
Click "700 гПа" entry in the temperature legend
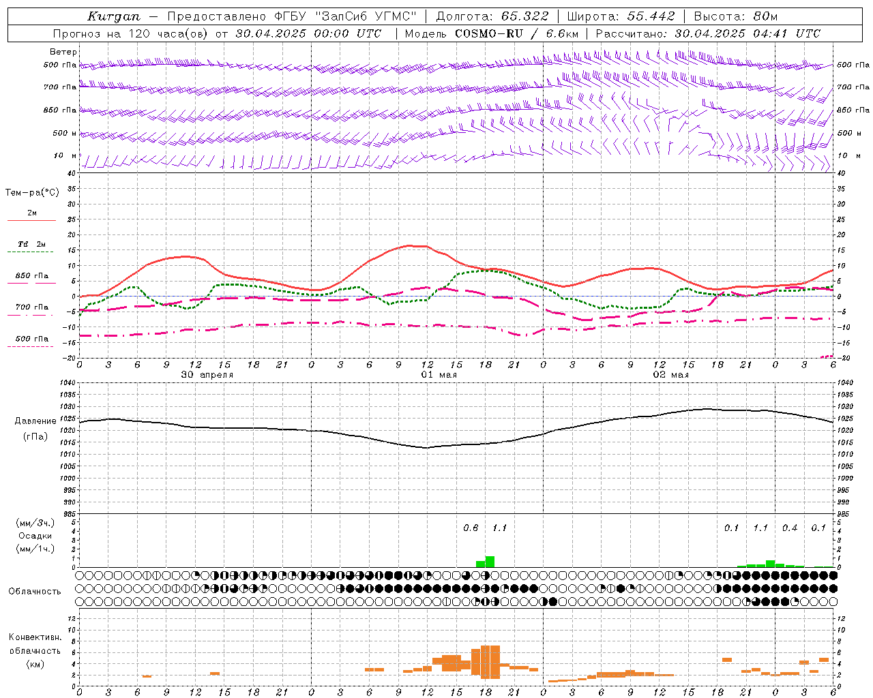point(31,307)
